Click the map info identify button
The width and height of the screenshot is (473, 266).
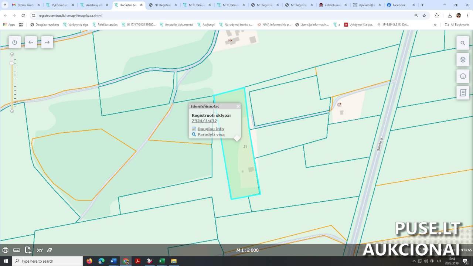coord(463,76)
